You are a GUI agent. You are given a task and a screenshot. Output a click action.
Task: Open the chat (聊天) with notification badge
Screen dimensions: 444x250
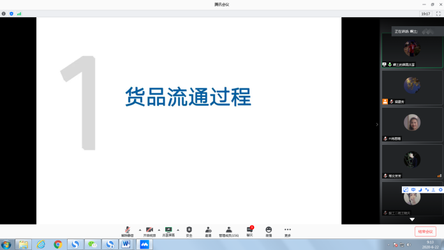click(250, 232)
